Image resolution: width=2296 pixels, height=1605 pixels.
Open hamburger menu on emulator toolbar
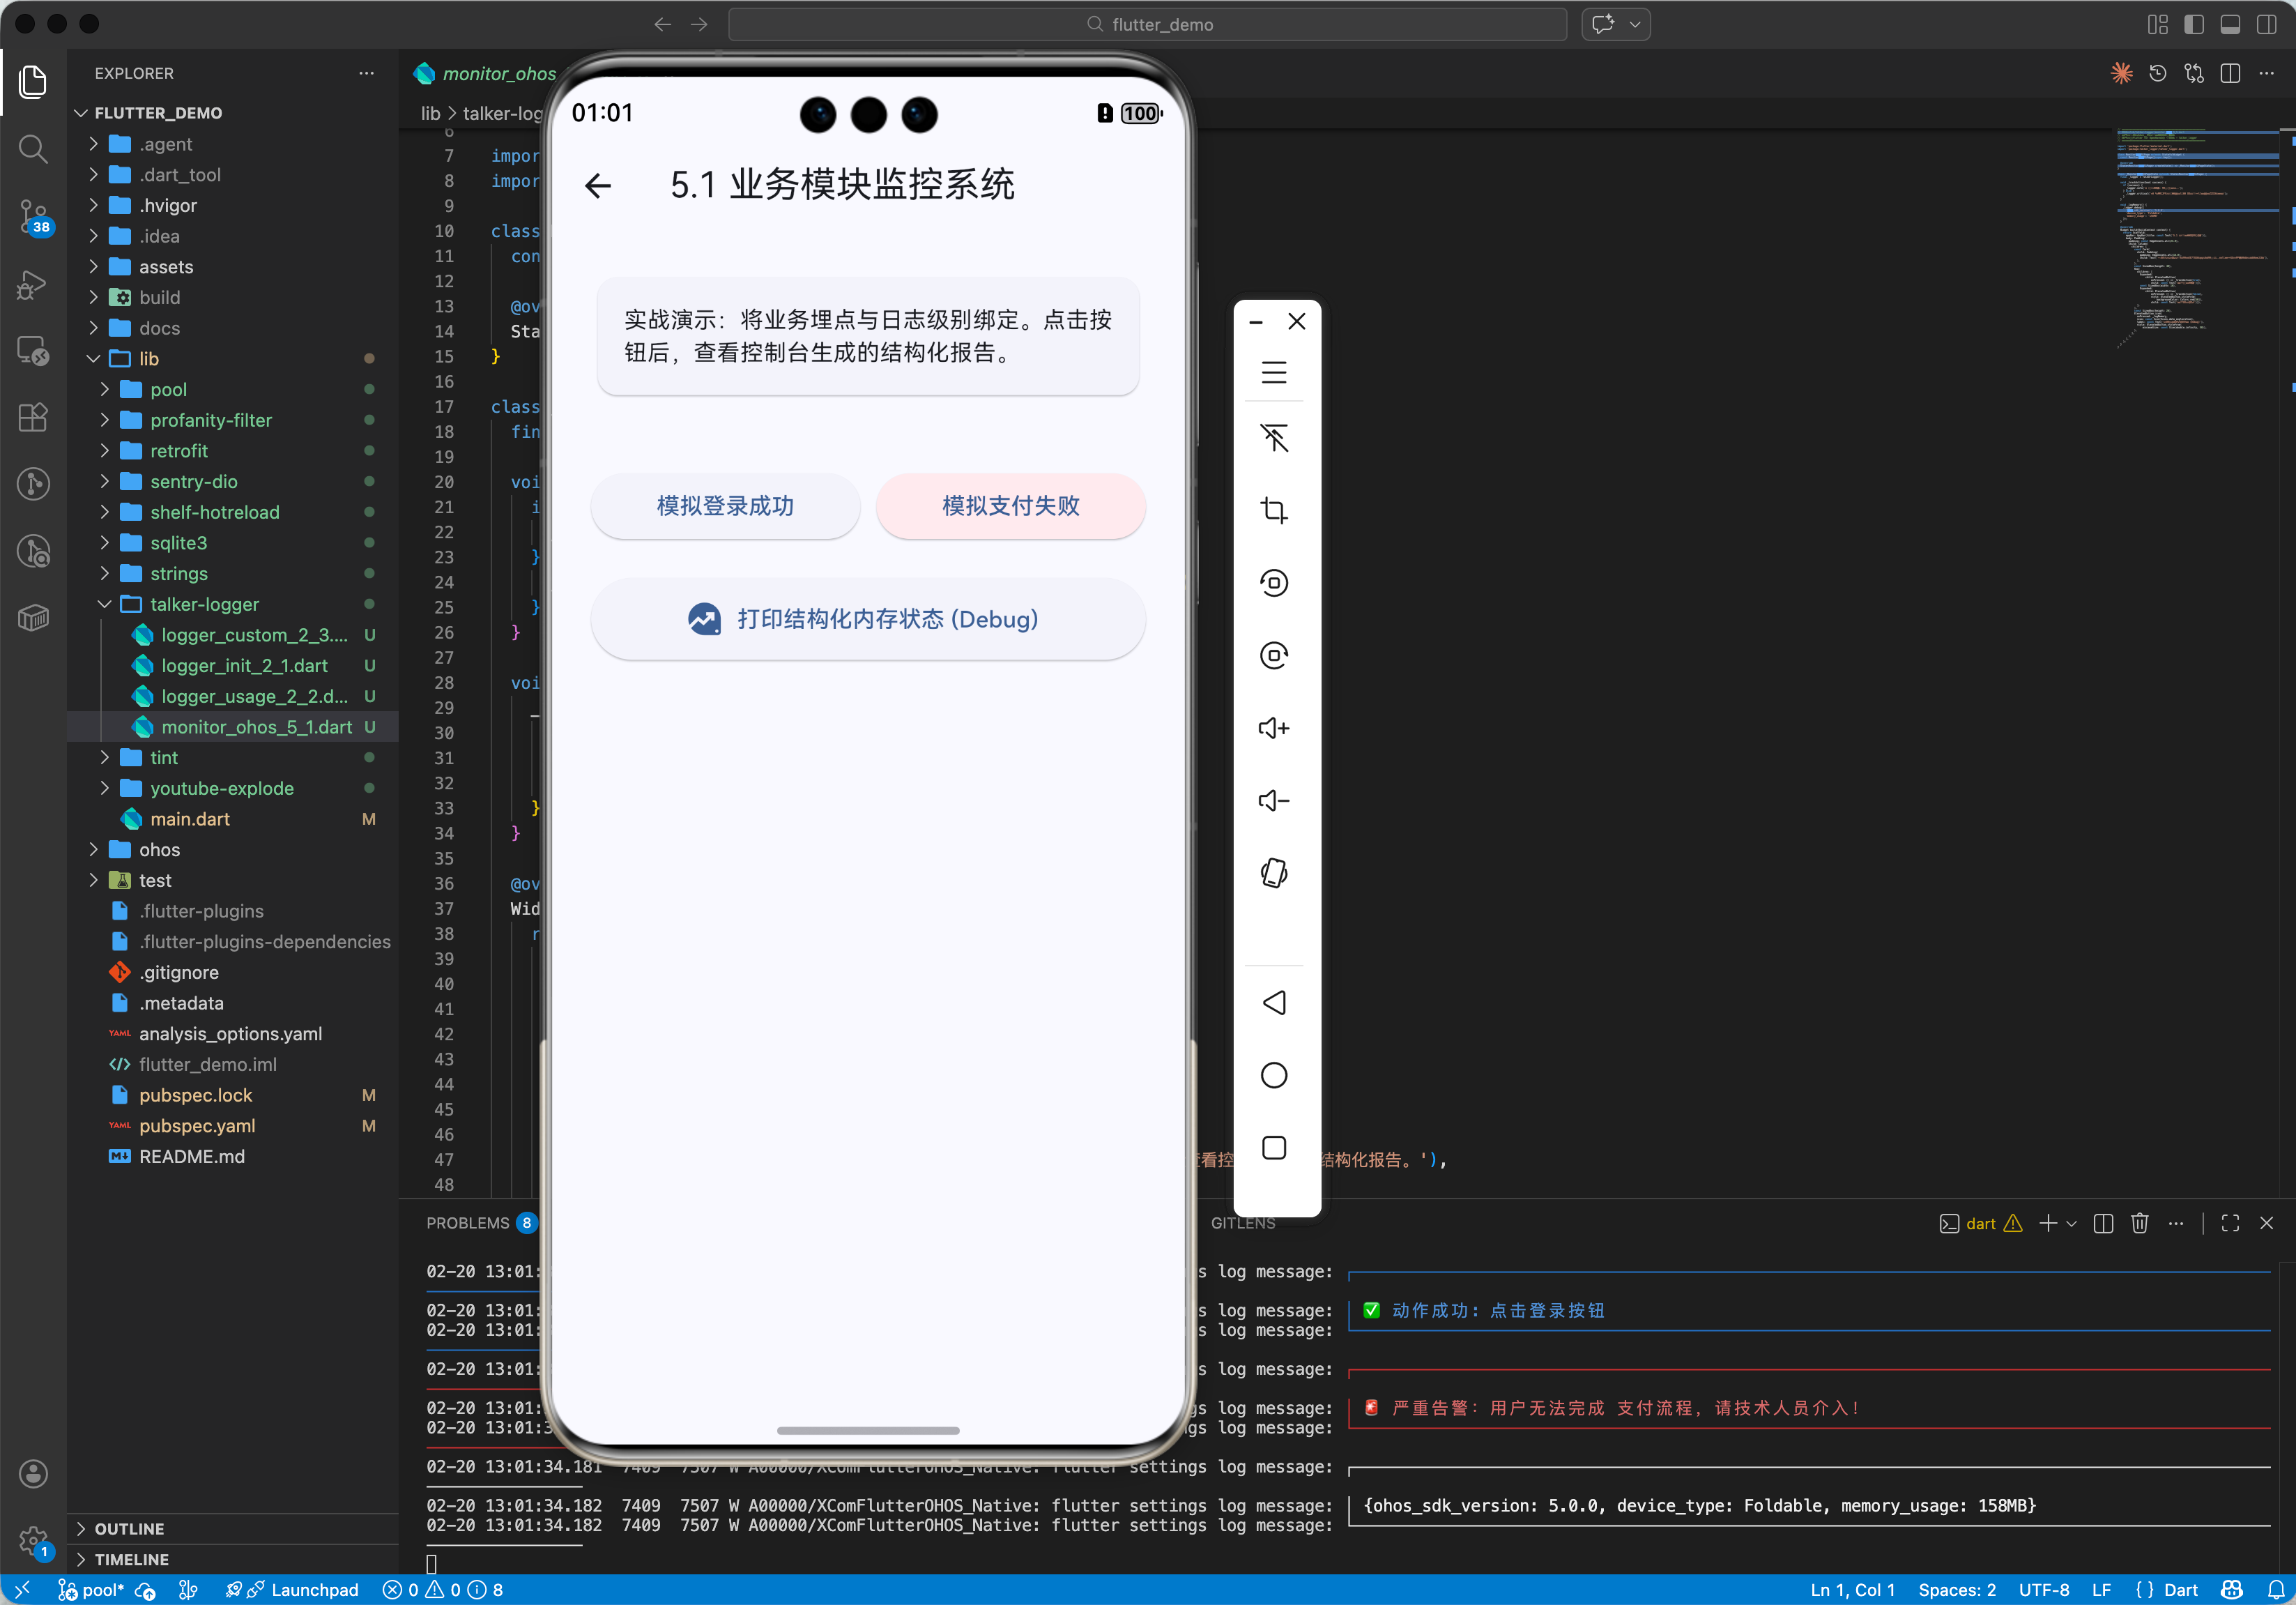click(1274, 372)
